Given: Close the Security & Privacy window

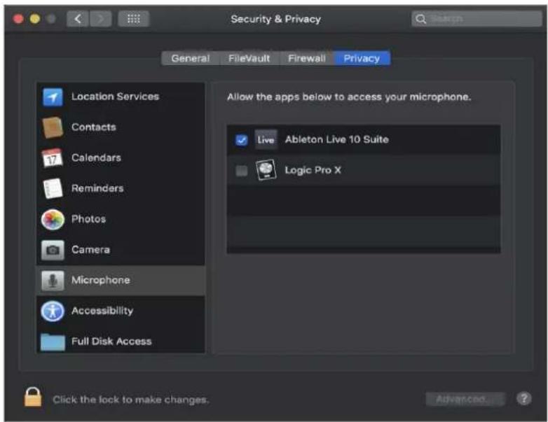Looking at the screenshot, I should click(x=18, y=18).
